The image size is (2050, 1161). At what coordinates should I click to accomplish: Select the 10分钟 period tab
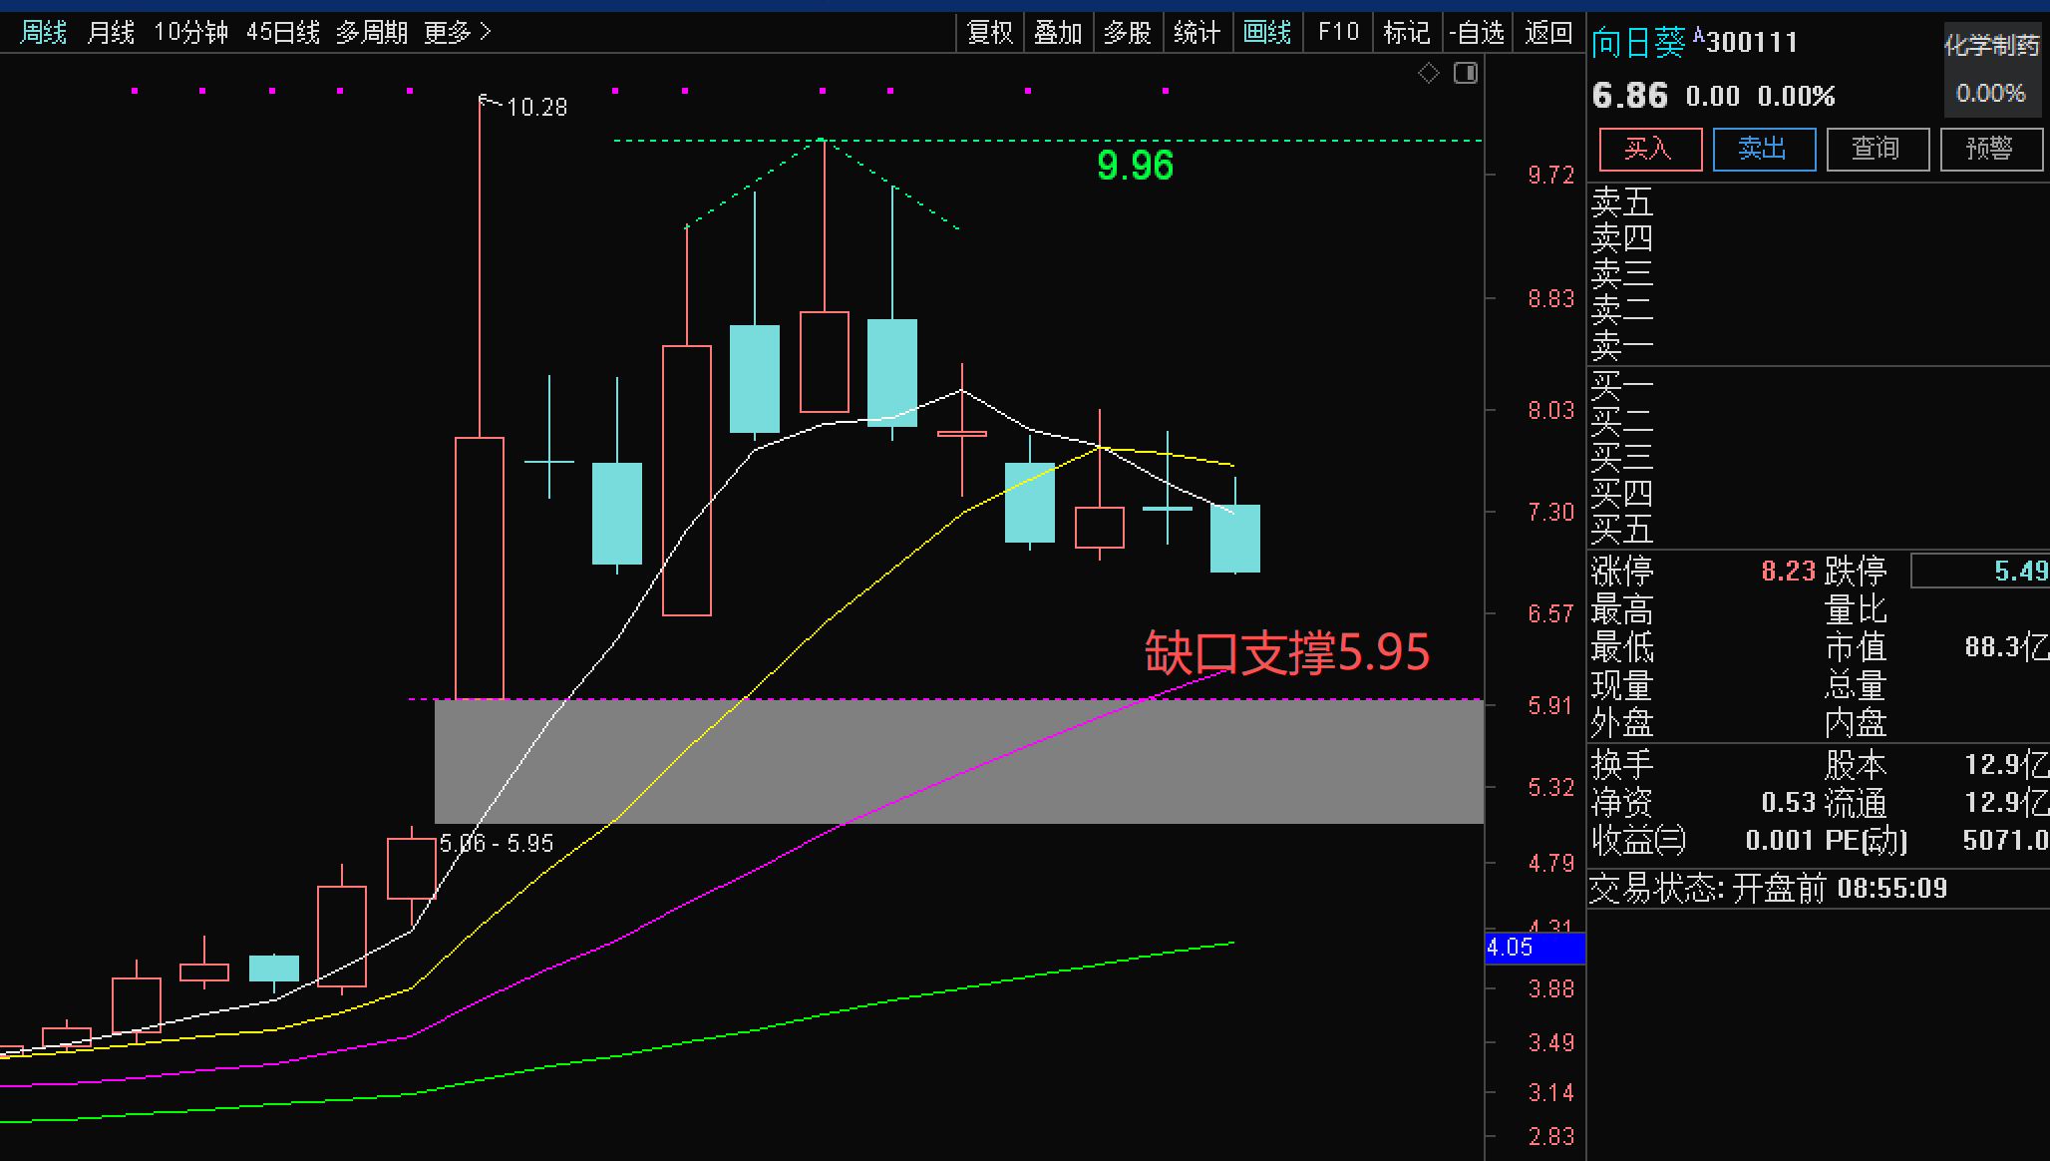tap(190, 32)
